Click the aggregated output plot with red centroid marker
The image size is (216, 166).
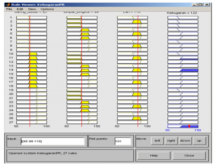(183, 126)
